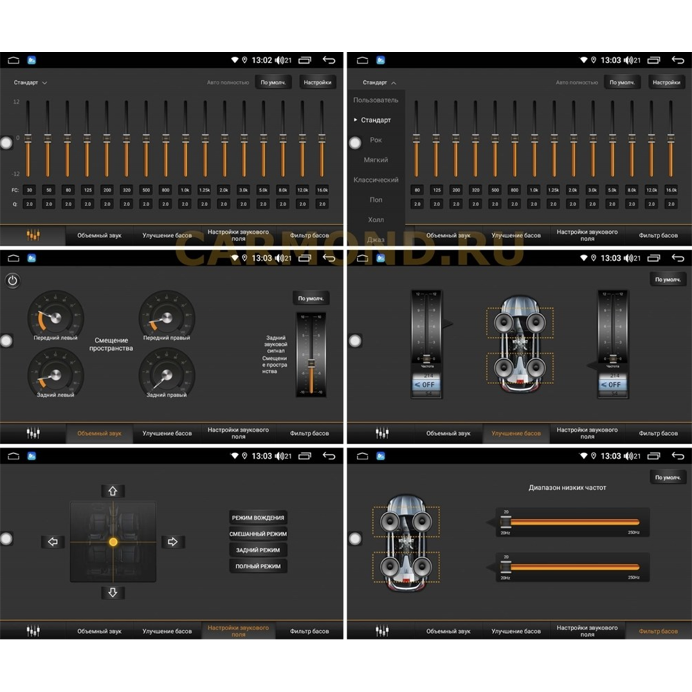Viewport: 692px width, 692px height.
Task: Select rear left speaker on bass filter car
Action: [x=390, y=566]
